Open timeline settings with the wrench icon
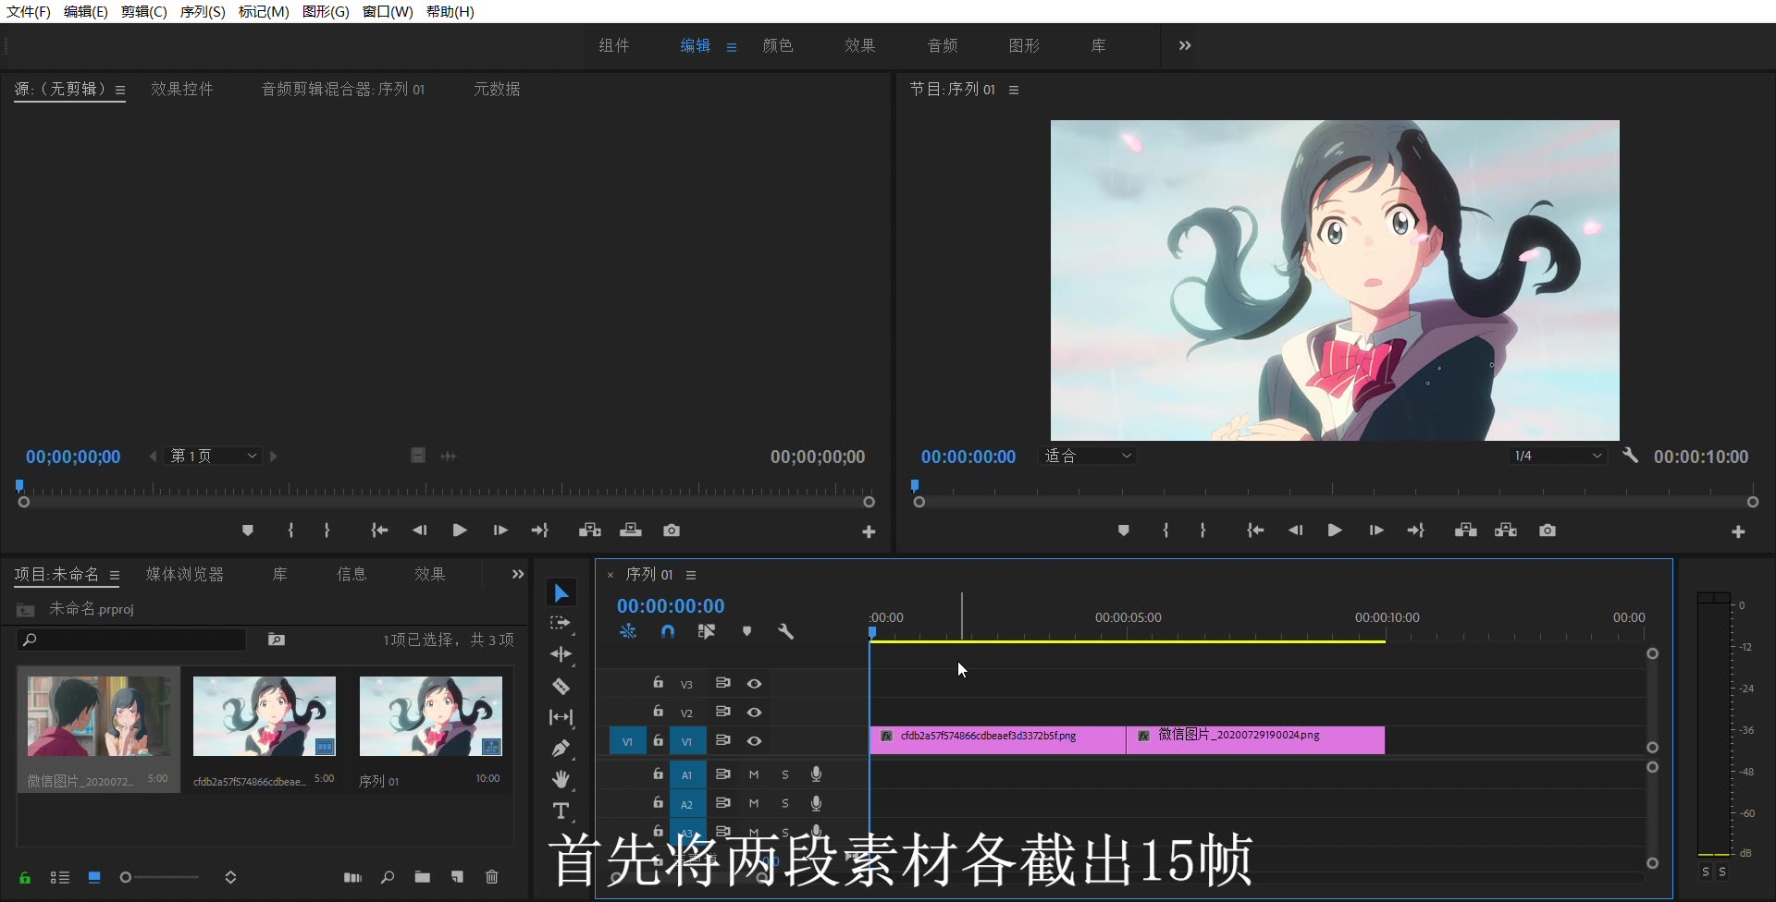Screen dimensions: 1776x902 [785, 631]
